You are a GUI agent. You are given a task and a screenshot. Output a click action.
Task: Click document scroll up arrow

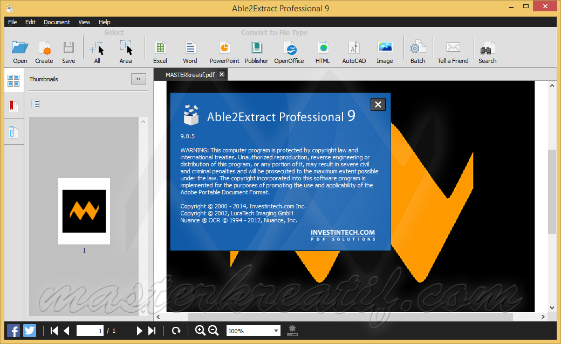[552, 86]
